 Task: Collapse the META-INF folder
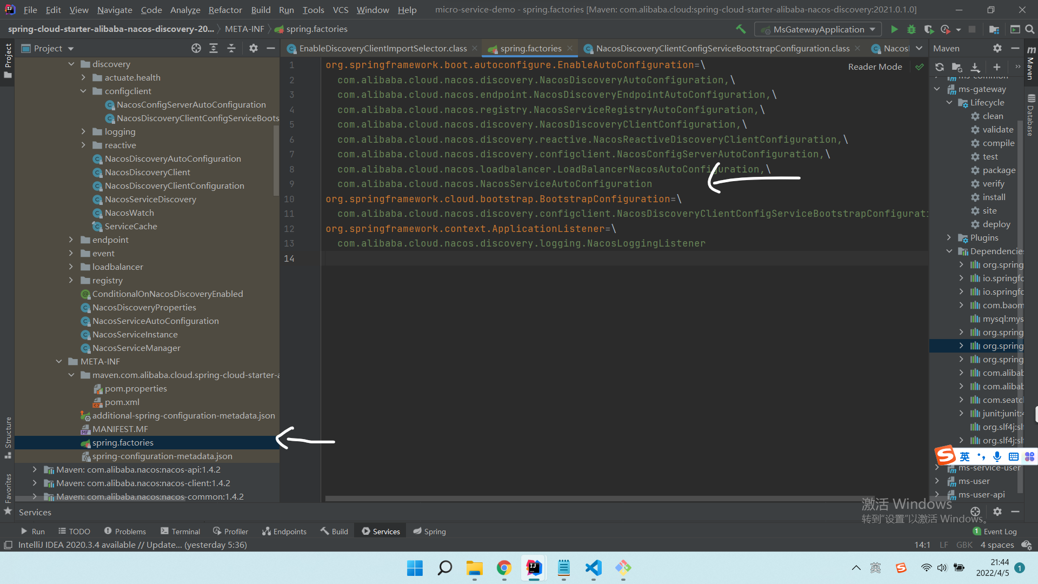[59, 361]
